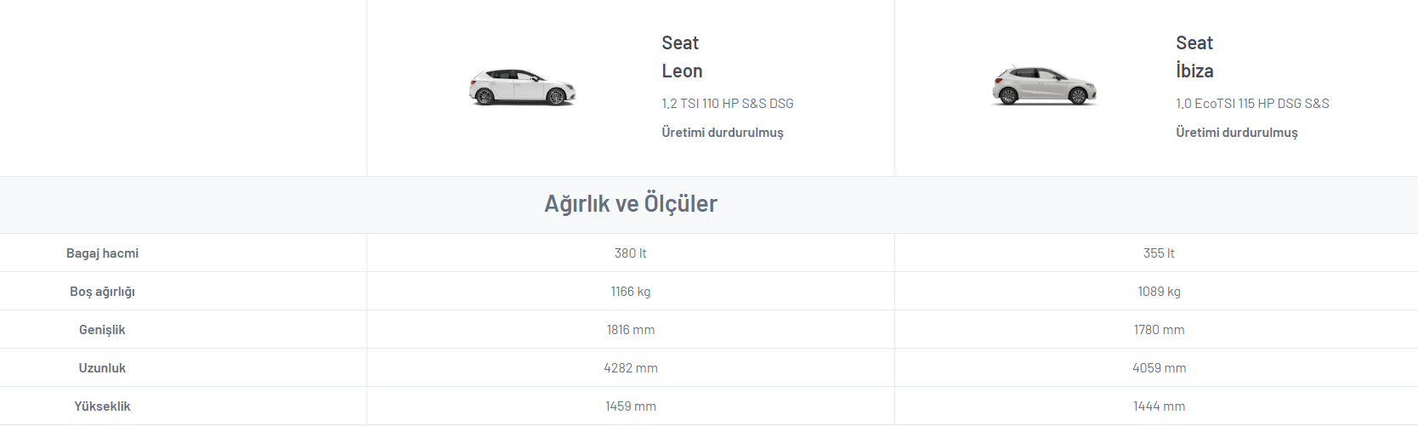Click the Boş ağırlığı row label
This screenshot has width=1418, height=426.
tap(102, 292)
